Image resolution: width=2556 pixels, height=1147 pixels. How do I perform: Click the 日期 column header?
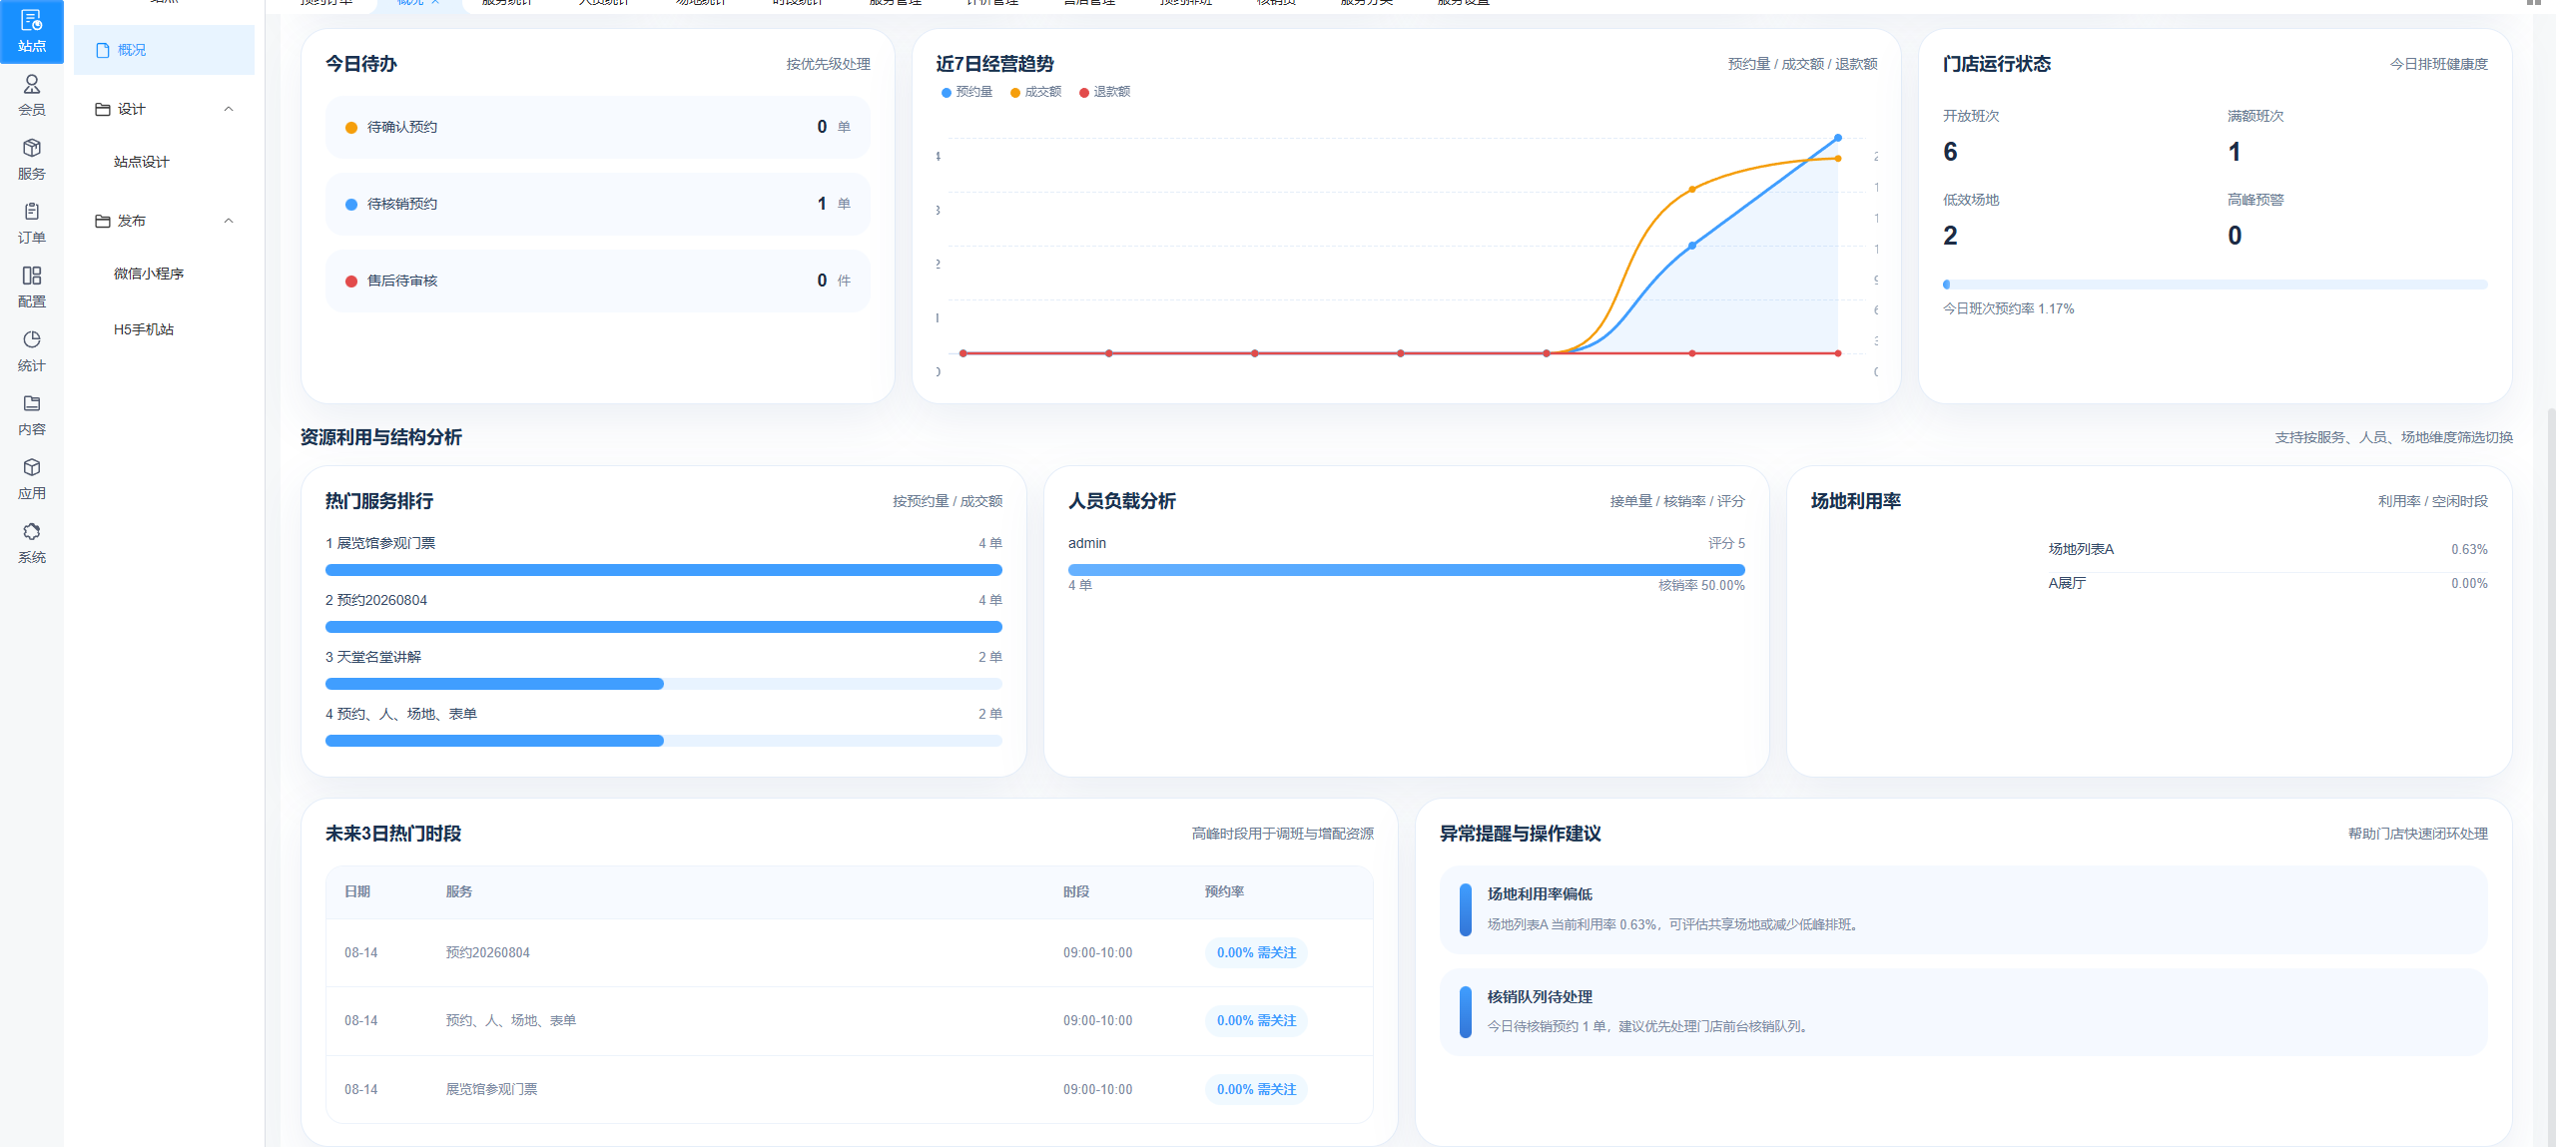coord(357,891)
